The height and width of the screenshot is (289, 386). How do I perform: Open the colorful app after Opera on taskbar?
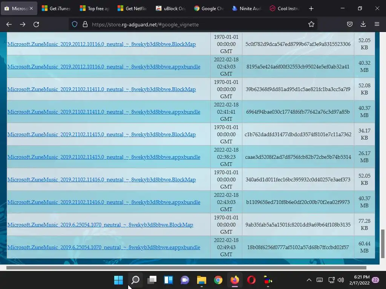[x=268, y=280]
